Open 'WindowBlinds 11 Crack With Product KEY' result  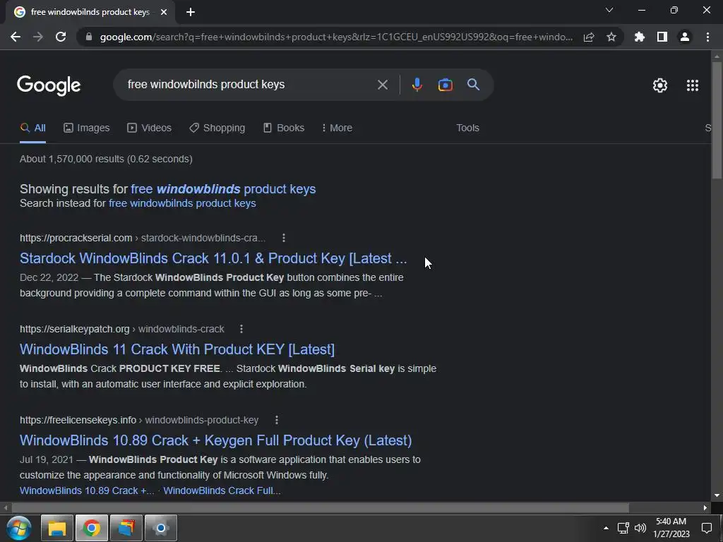pos(177,349)
